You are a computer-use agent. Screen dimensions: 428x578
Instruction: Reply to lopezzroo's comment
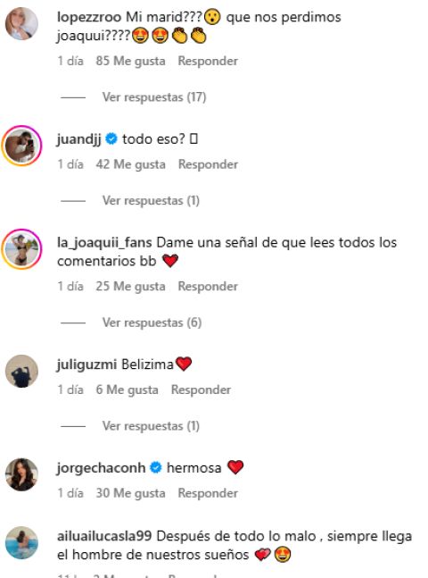208,61
